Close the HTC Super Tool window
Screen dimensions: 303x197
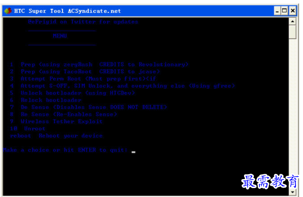[293, 11]
